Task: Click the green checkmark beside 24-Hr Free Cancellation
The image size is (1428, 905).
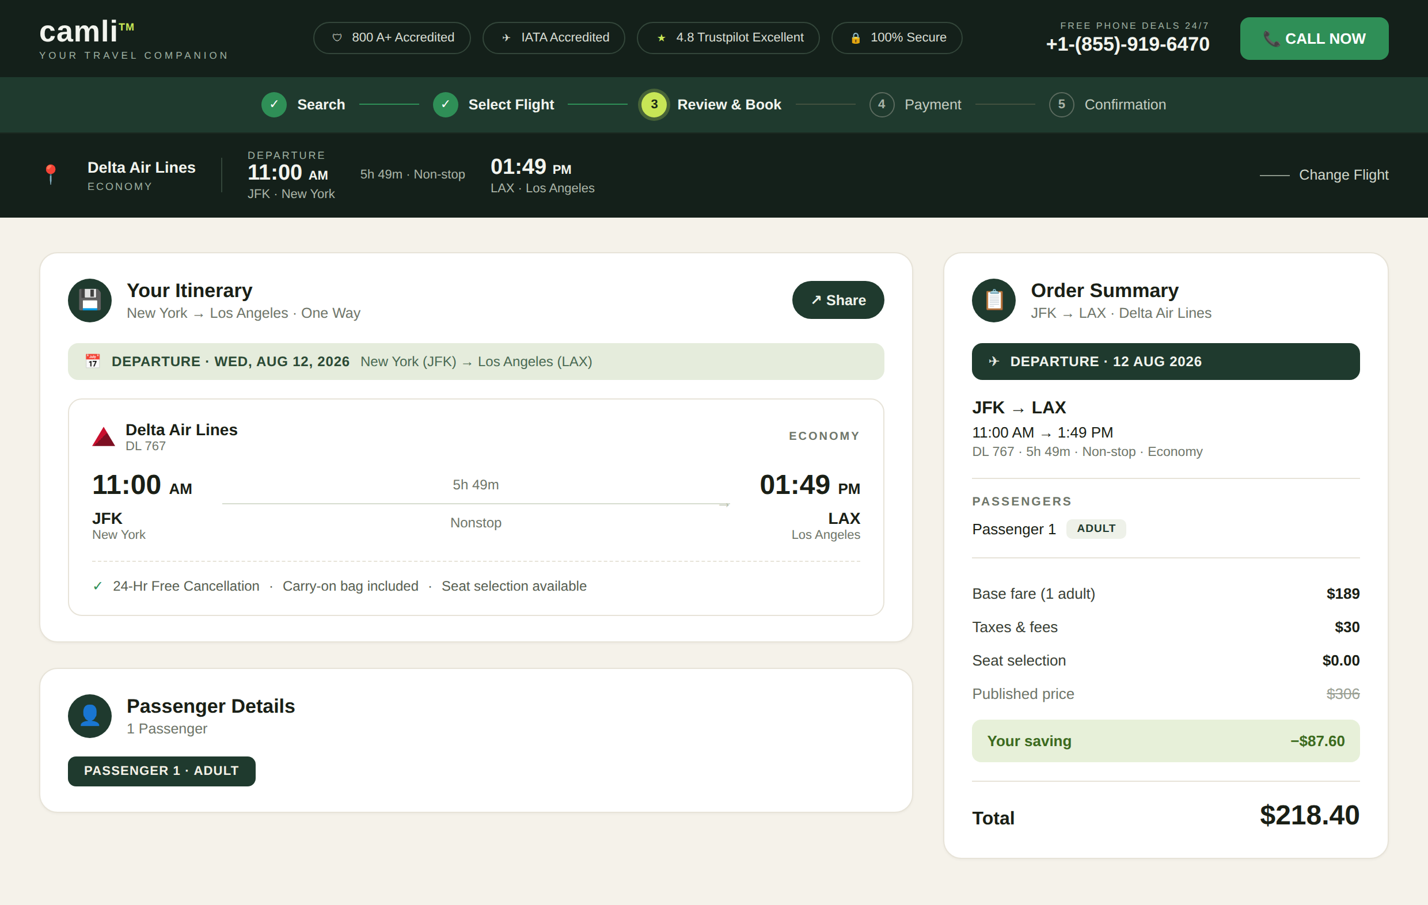Action: [98, 586]
